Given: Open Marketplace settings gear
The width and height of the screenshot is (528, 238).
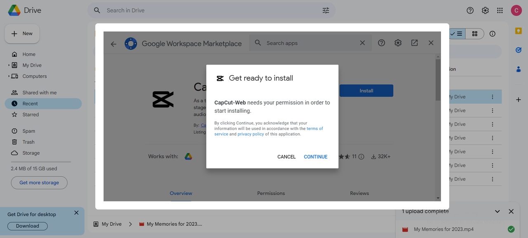Looking at the screenshot, I should [398, 43].
